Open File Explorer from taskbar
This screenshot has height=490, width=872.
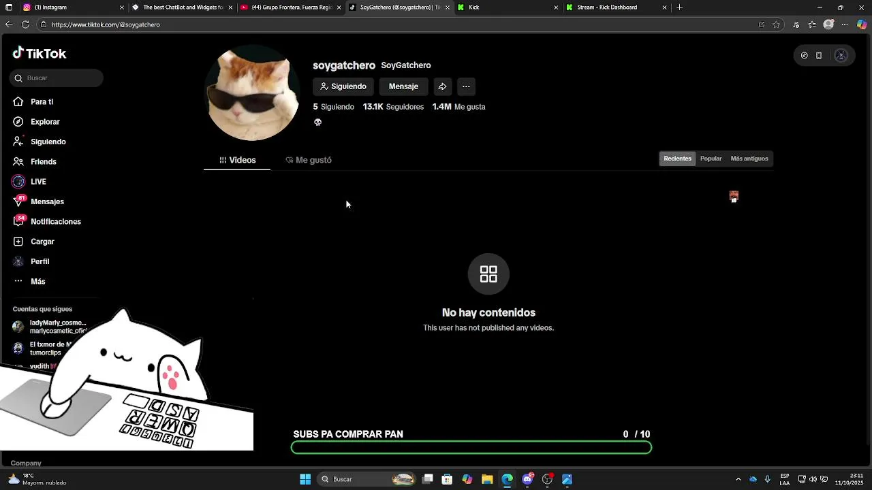point(487,479)
